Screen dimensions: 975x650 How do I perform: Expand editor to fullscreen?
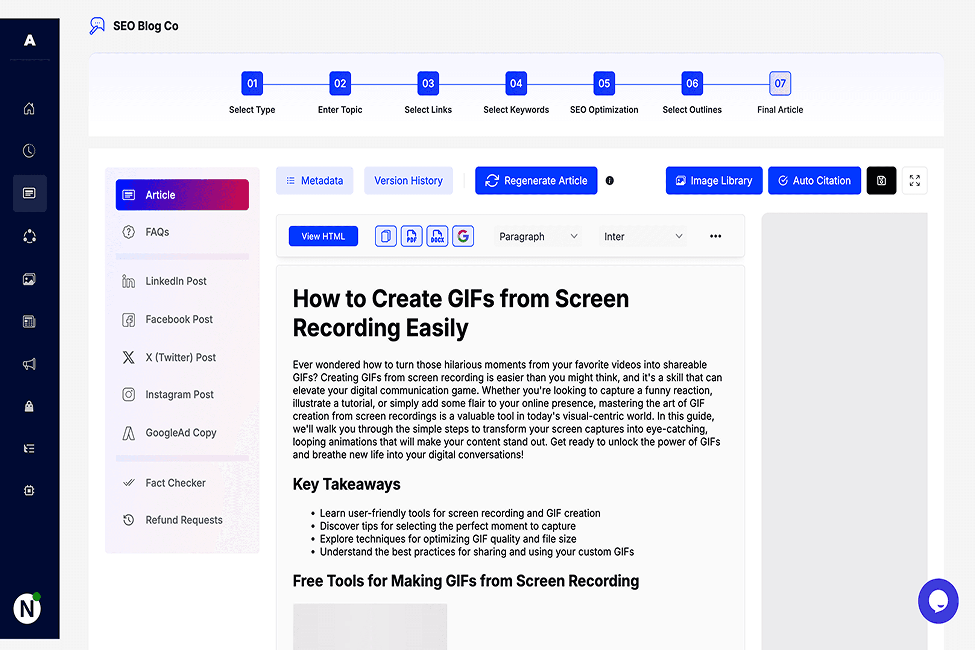pyautogui.click(x=914, y=181)
